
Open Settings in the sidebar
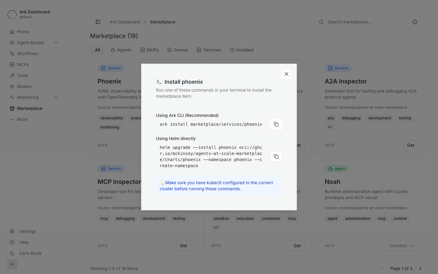coord(34,231)
